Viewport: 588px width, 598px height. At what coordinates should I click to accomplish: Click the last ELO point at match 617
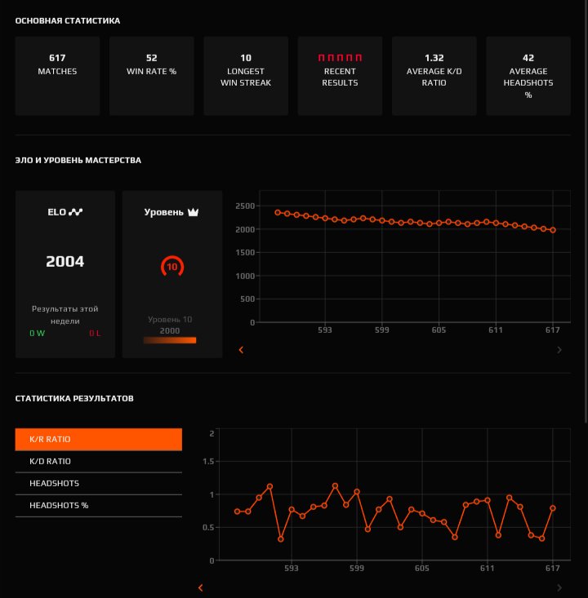(x=553, y=230)
